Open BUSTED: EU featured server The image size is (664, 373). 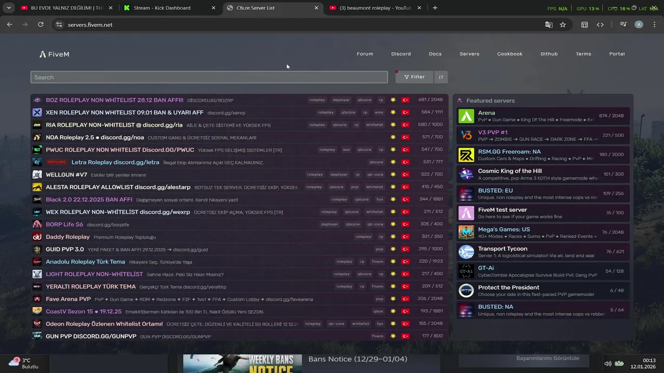(x=543, y=194)
